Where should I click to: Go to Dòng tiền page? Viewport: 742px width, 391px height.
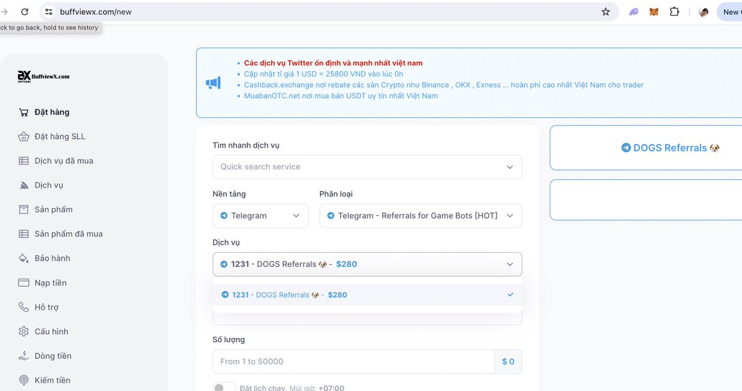click(x=53, y=356)
